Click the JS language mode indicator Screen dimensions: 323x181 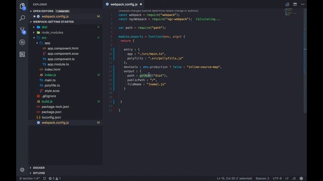point(294,178)
